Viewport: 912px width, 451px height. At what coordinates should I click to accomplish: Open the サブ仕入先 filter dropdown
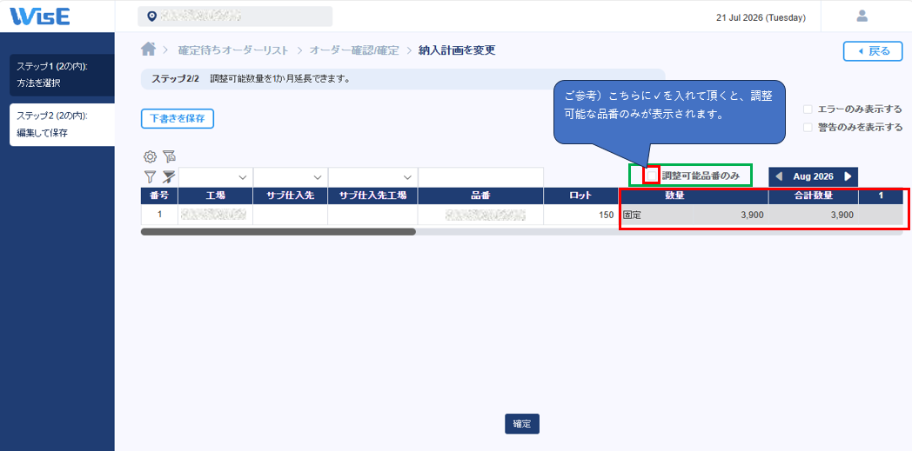click(291, 177)
